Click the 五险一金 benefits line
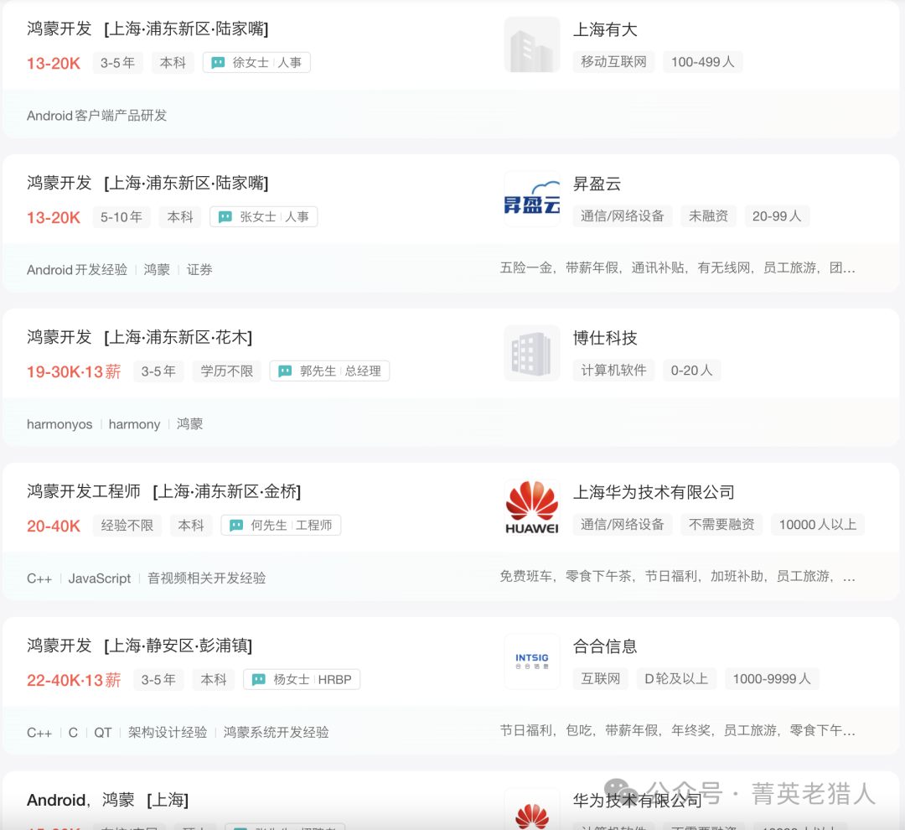Screen dimensions: 905x830 [678, 268]
